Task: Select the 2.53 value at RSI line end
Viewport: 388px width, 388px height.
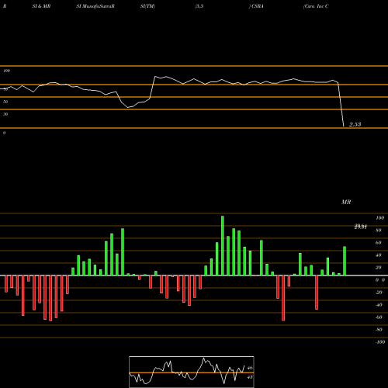Action: coord(355,124)
